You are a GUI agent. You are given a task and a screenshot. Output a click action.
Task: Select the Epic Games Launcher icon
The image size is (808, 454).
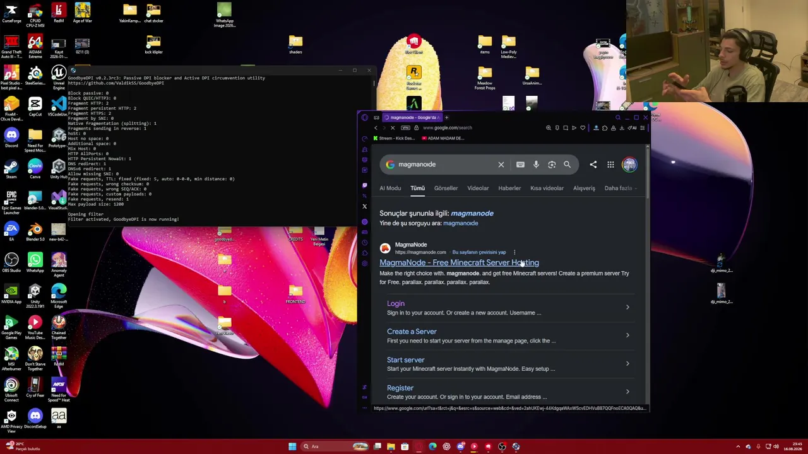coord(11,201)
